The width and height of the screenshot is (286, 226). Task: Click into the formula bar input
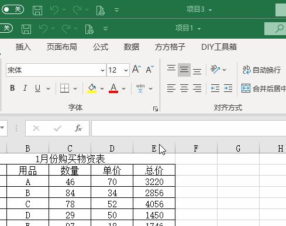coord(189,128)
